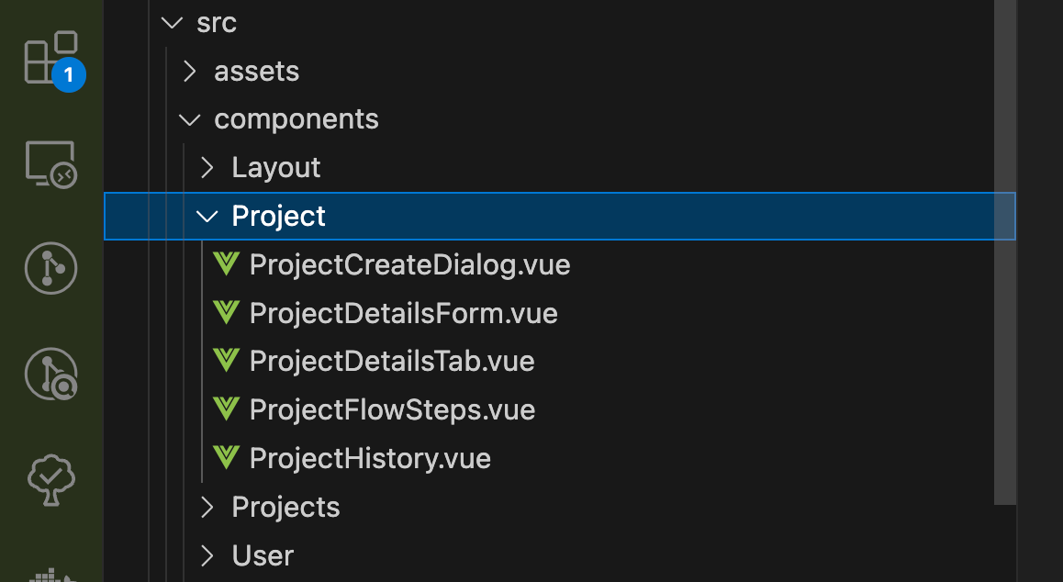Open ProjectDetailsTab.vue file
Image resolution: width=1063 pixels, height=582 pixels.
click(392, 362)
